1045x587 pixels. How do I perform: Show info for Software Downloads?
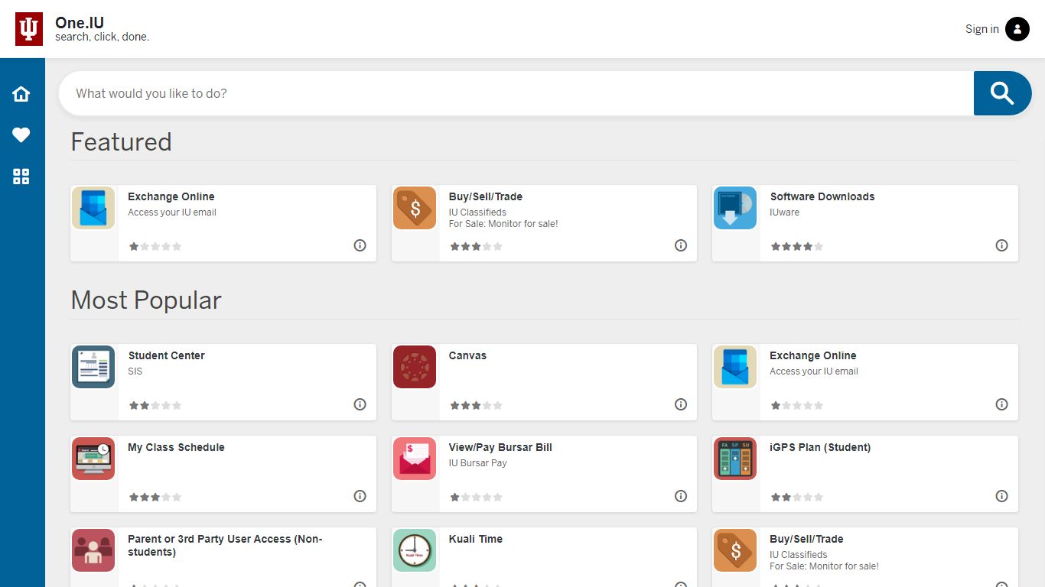tap(1001, 245)
